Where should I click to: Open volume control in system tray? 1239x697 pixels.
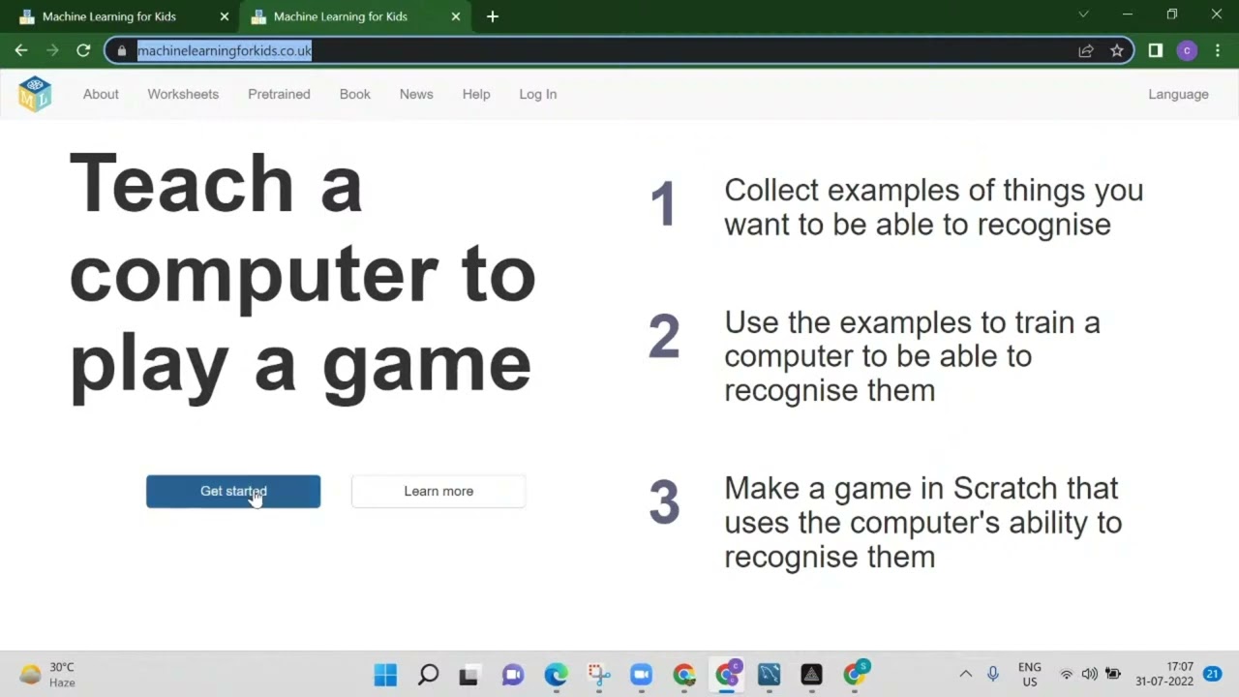[x=1090, y=674]
